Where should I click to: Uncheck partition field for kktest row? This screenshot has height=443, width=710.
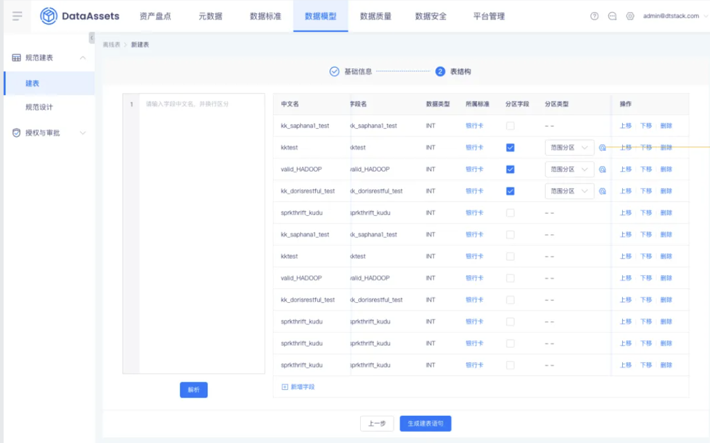pyautogui.click(x=510, y=148)
